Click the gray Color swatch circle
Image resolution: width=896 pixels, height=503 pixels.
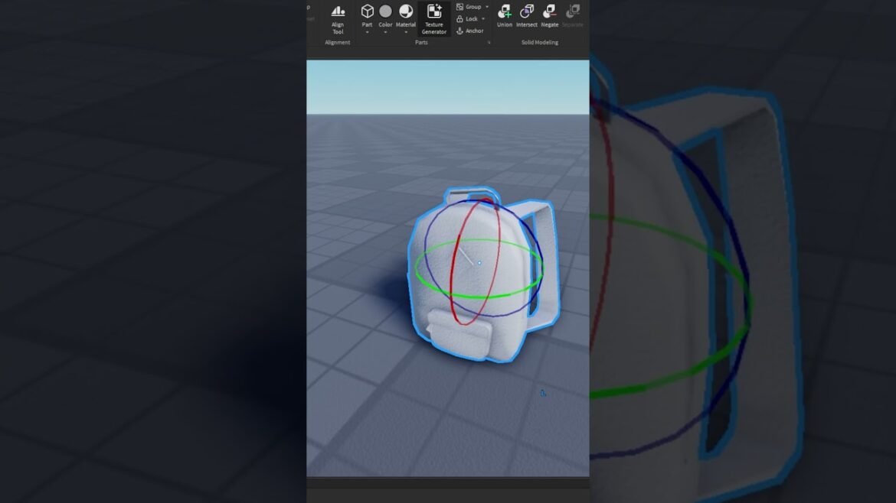pos(385,11)
